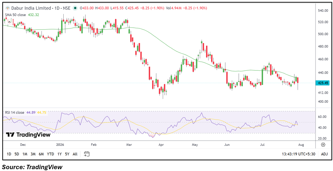Click the May label on time axis
Viewport: 333px width, 171px height.
pyautogui.click(x=195, y=145)
